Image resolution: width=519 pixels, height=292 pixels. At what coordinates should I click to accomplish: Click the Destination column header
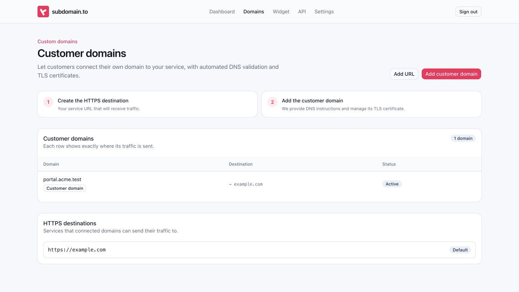[241, 164]
